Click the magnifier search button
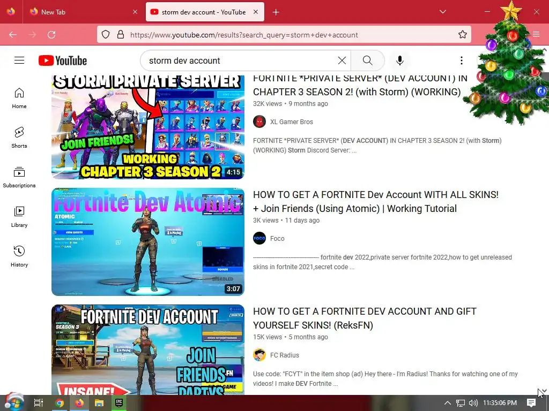 click(x=367, y=60)
